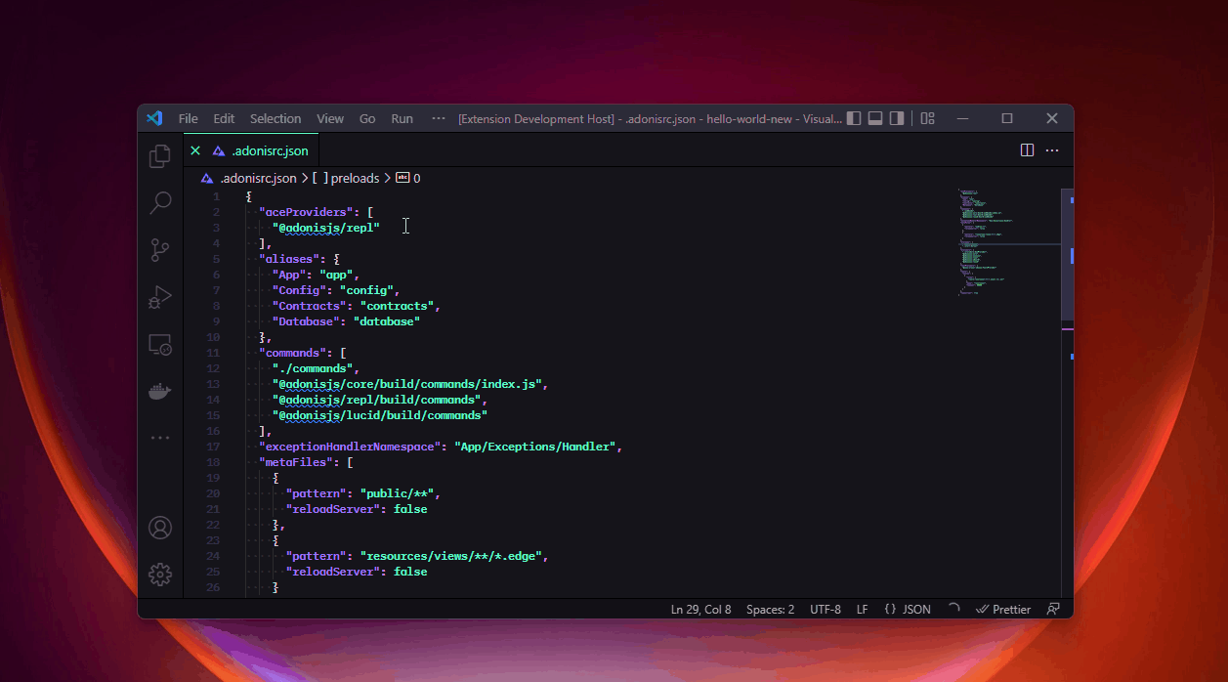
Task: Split the editor to the right
Action: 1027,150
